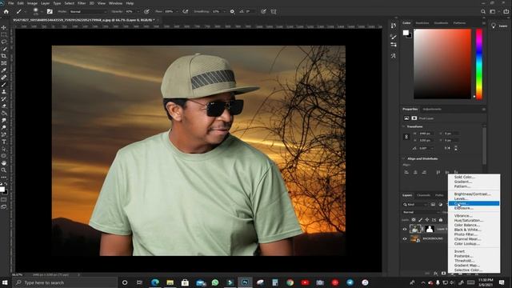This screenshot has width=512, height=288.
Task: Open Microsoft Edge from the taskbar
Action: (x=155, y=282)
